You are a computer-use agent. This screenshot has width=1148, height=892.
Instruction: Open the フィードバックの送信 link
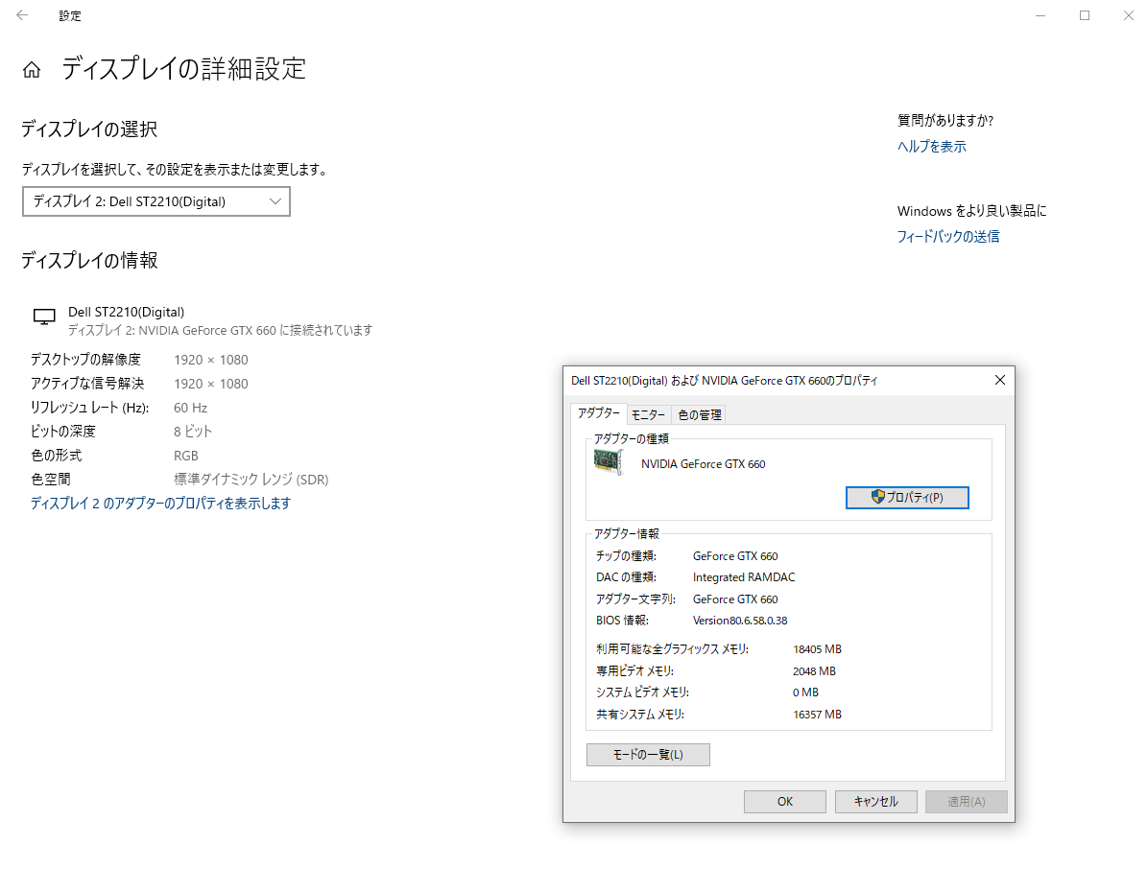pos(948,236)
